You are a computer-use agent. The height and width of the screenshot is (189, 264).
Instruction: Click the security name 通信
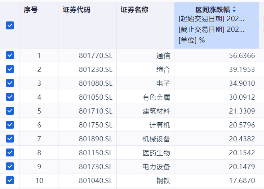coord(163,56)
